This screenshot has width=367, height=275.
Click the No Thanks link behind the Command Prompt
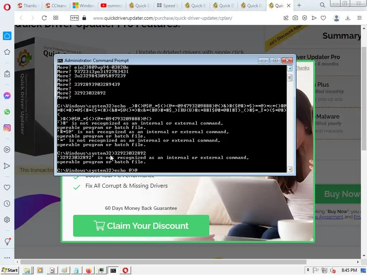click(x=302, y=68)
